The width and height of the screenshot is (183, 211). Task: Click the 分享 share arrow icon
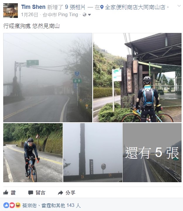(61, 193)
